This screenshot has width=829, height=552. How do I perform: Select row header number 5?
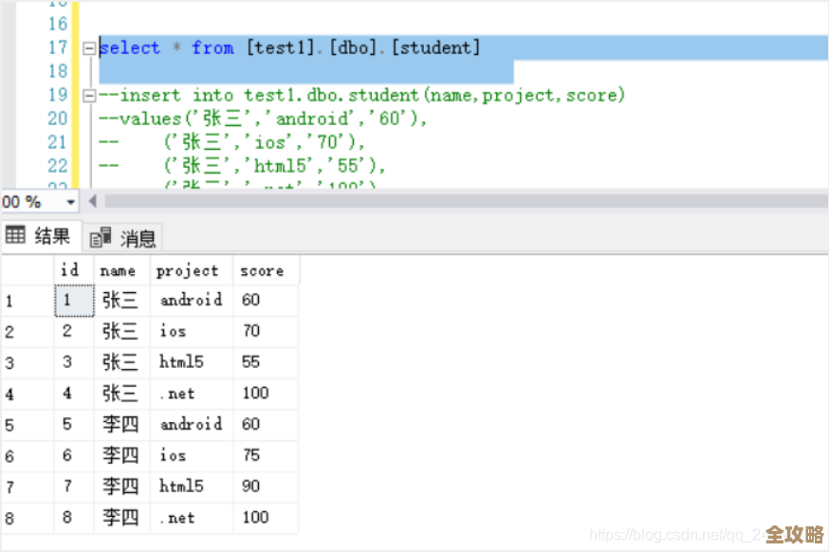click(27, 425)
